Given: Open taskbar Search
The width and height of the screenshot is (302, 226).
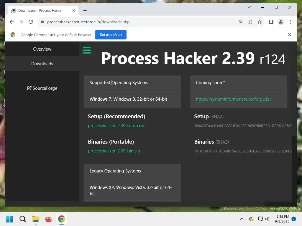Looking at the screenshot, I should coord(22,219).
